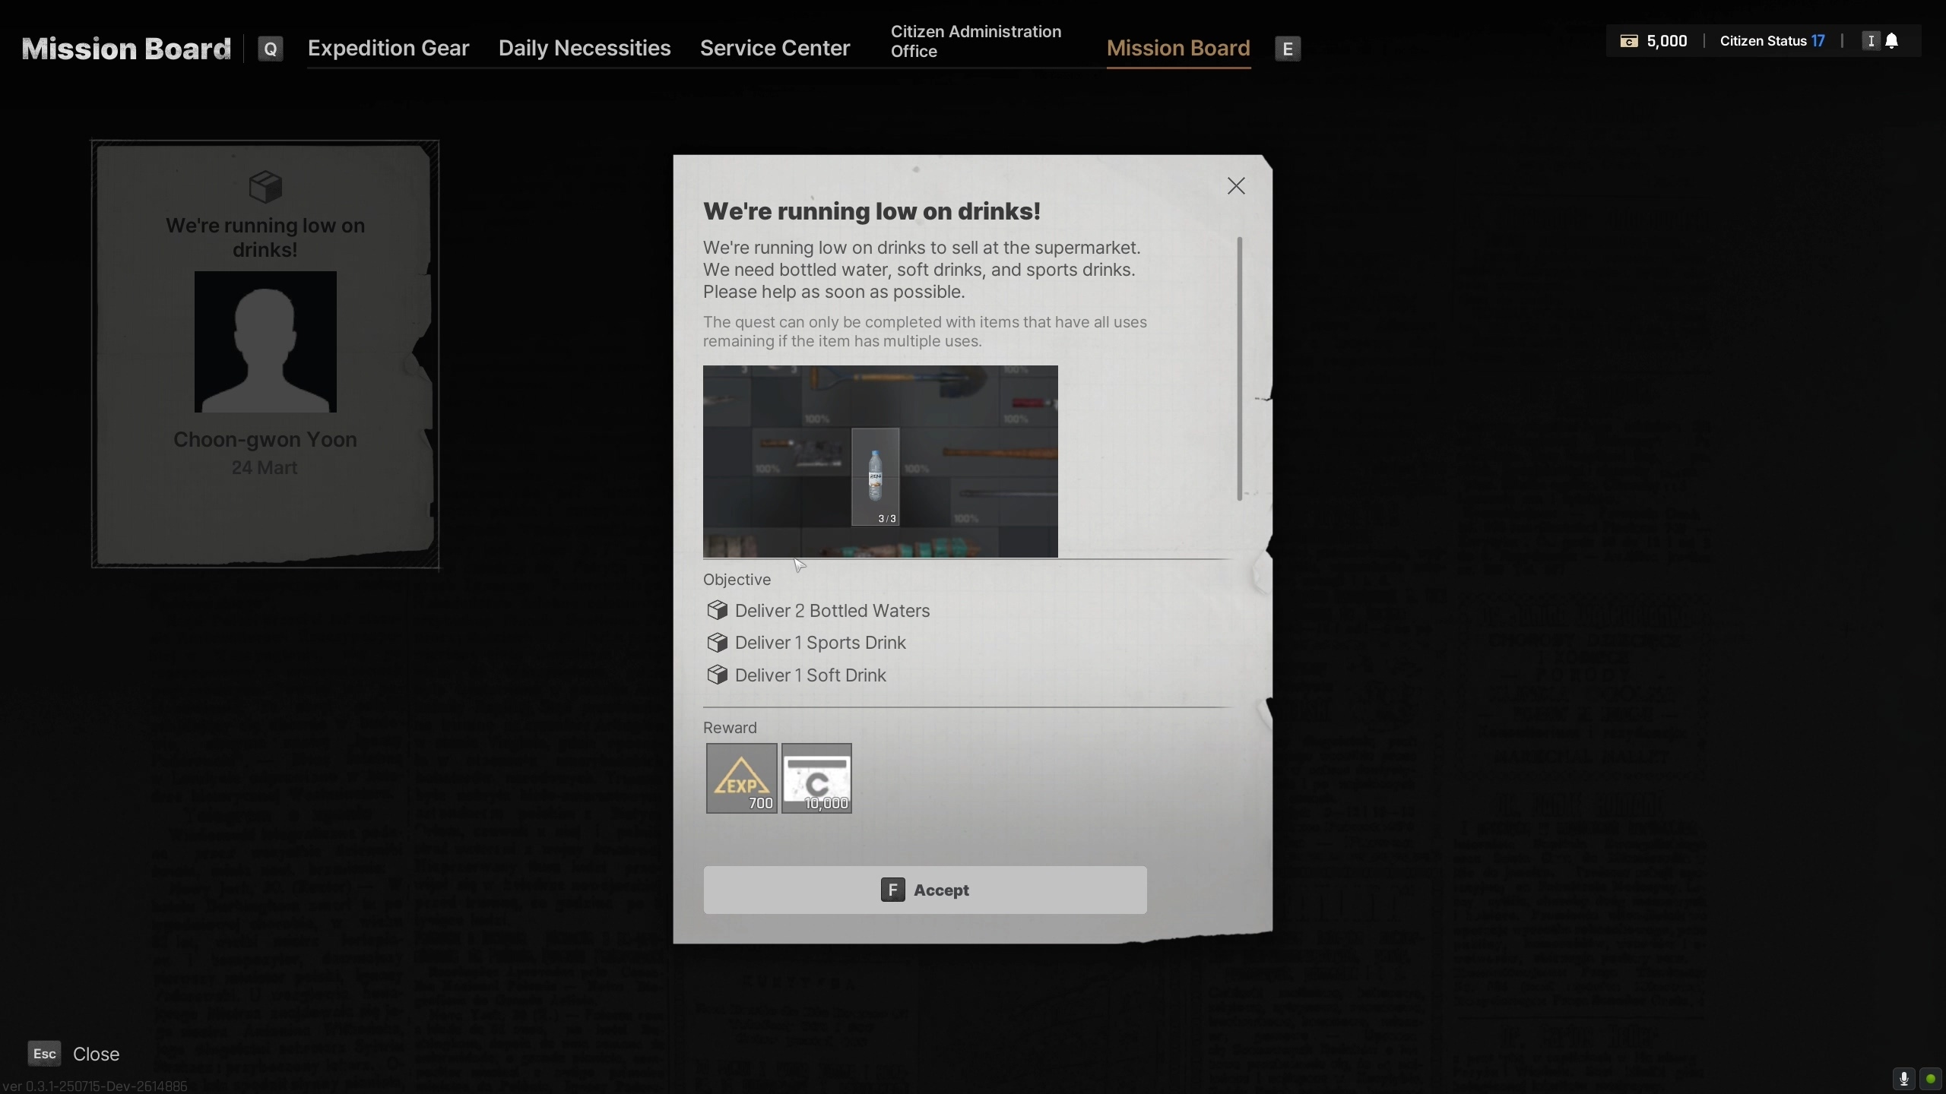Switch to the Expedition Gear tab

coord(388,48)
